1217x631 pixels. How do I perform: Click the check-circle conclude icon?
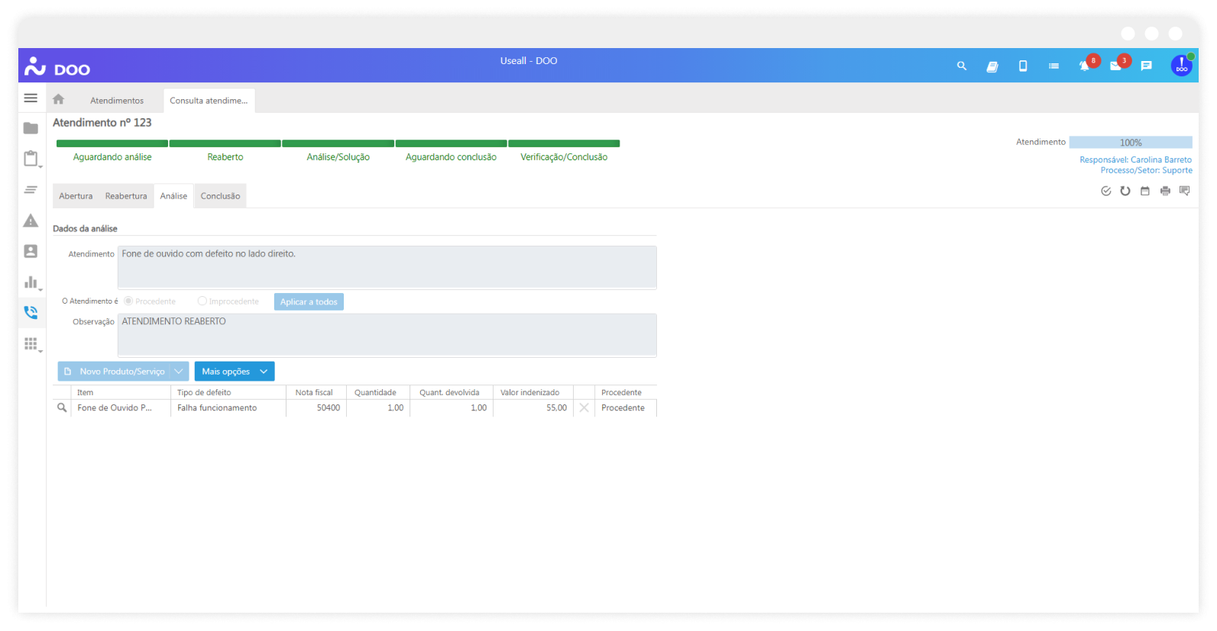pyautogui.click(x=1105, y=191)
